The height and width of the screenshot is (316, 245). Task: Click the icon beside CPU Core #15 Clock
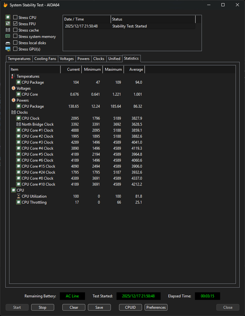tap(19, 166)
